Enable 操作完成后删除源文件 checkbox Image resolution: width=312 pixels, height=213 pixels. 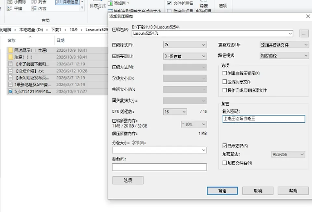point(225,90)
